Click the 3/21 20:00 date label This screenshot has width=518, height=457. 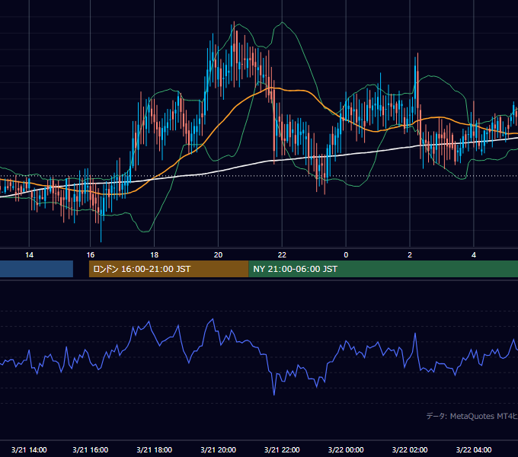click(218, 449)
